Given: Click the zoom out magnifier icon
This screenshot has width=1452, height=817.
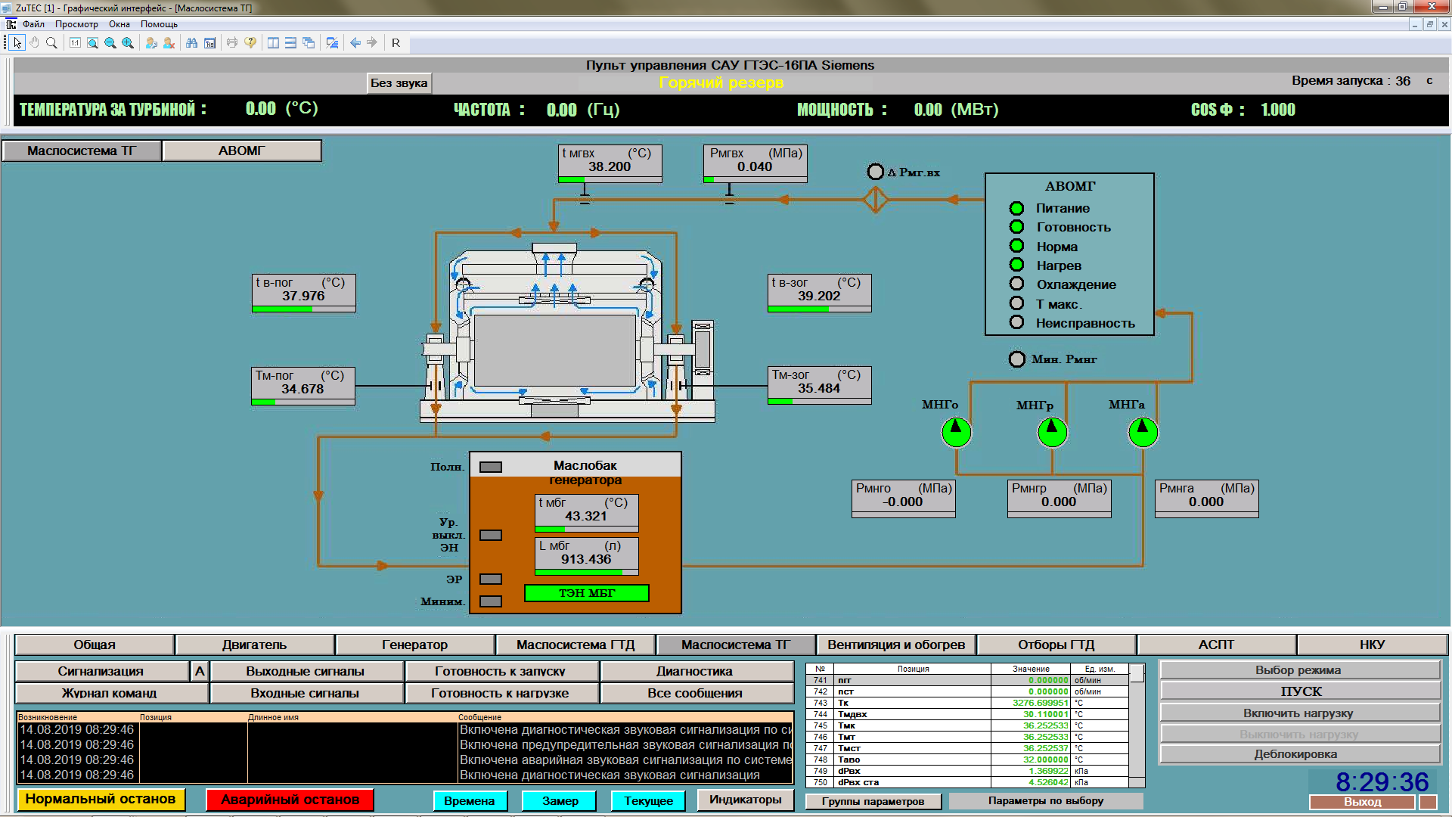Looking at the screenshot, I should 110,43.
